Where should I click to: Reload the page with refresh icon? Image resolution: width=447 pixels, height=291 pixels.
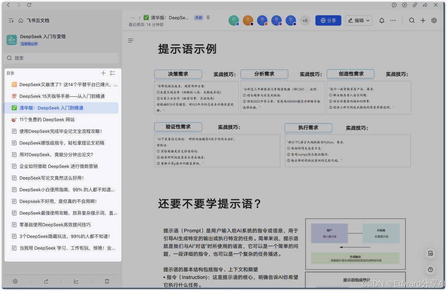[29, 5]
